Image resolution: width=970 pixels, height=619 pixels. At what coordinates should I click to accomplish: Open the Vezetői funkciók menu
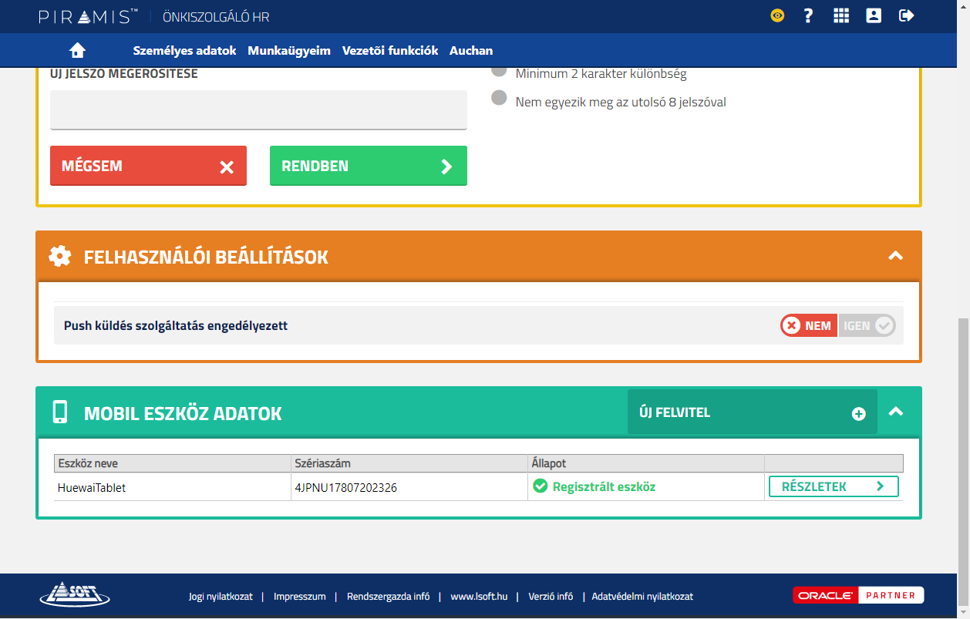390,51
